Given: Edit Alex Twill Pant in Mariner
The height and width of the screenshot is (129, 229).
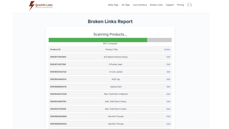Looking at the screenshot, I should point(168,94).
